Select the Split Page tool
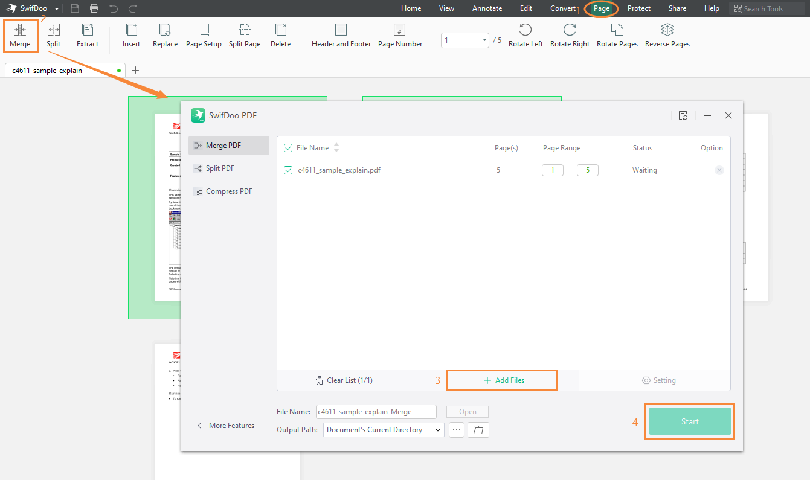 coord(245,36)
